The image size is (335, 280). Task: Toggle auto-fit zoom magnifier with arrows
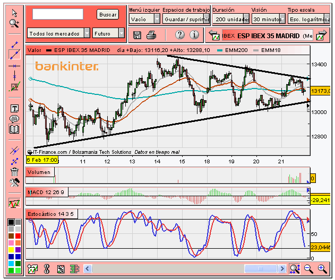pos(295,269)
